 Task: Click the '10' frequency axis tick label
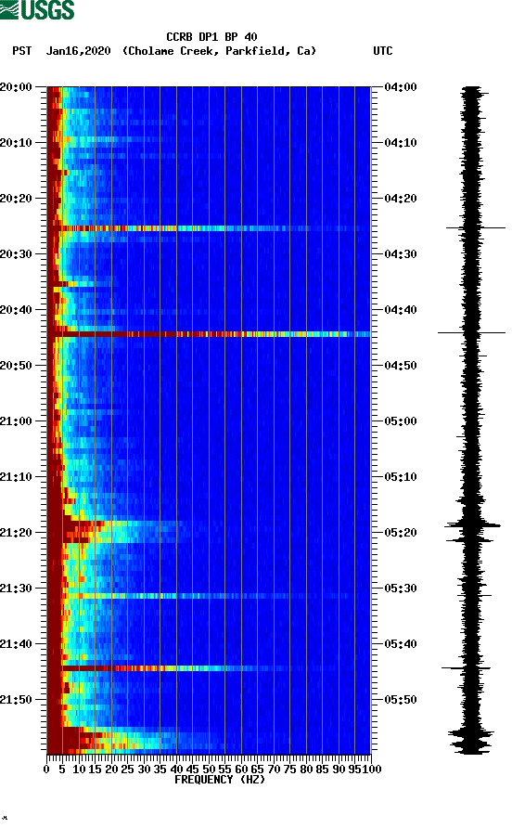pos(79,770)
